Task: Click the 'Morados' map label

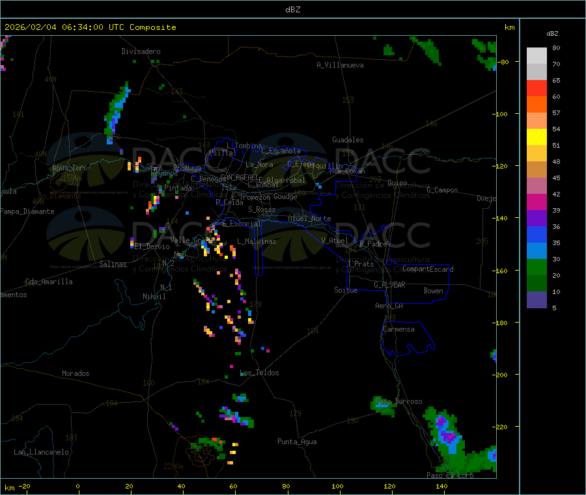Action: pyautogui.click(x=76, y=373)
